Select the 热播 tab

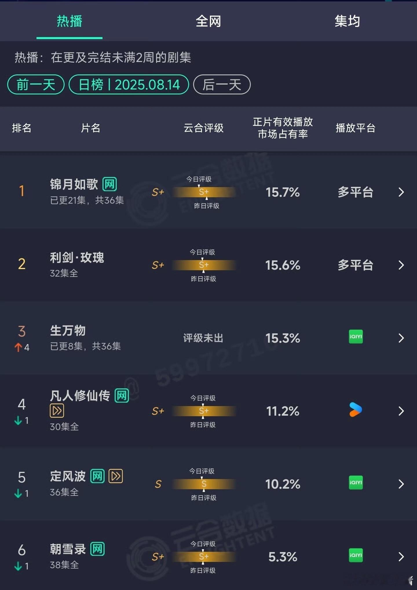[69, 21]
